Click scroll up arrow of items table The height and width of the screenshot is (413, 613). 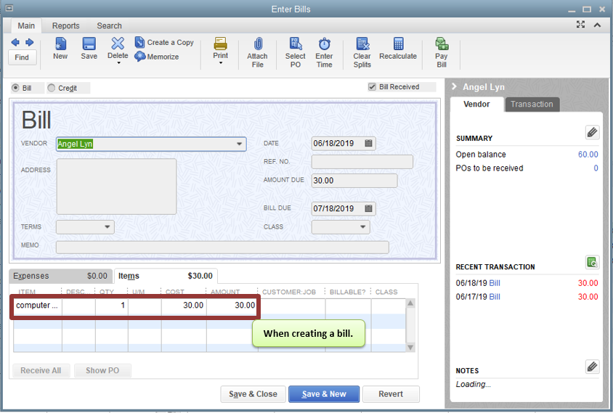tap(410, 303)
